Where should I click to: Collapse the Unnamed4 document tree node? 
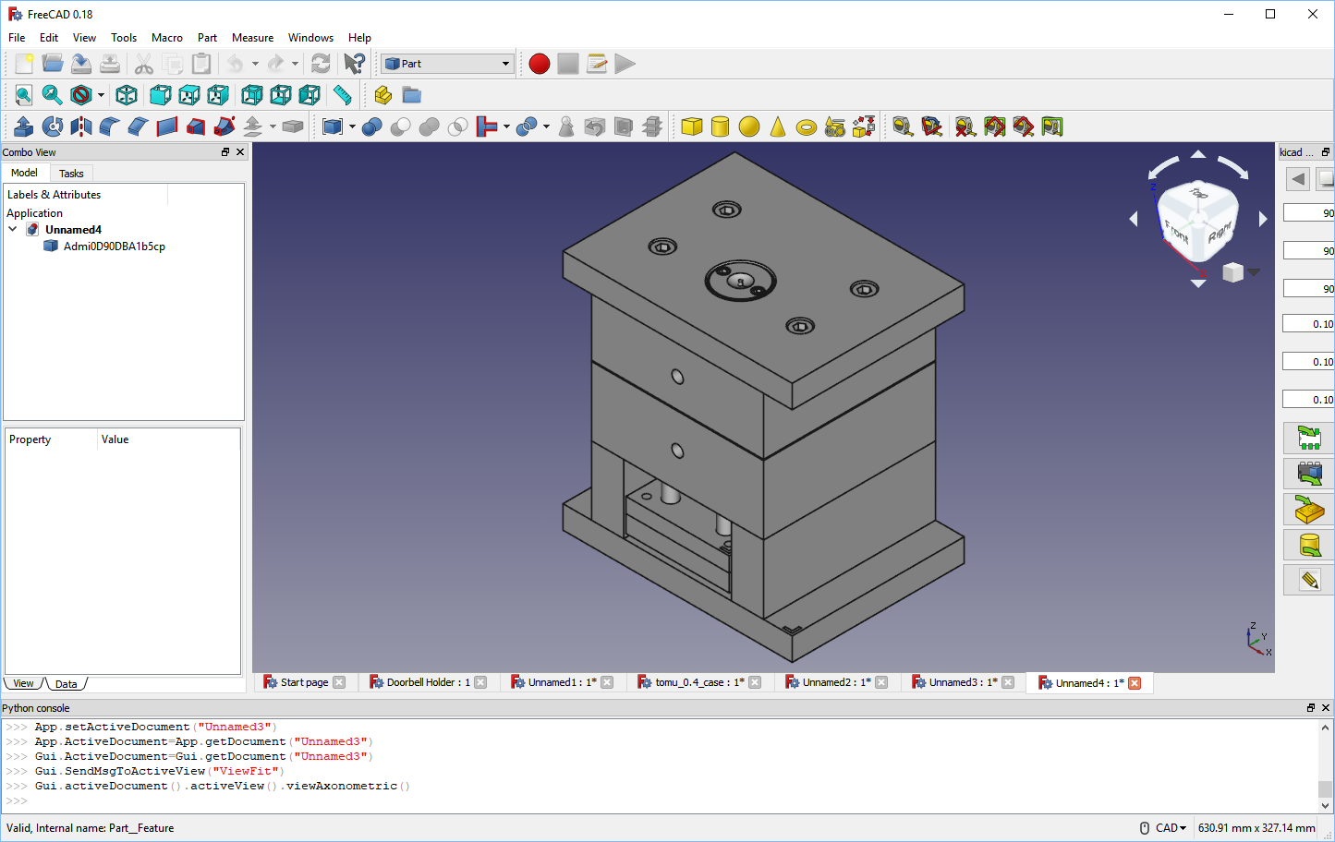pos(13,229)
